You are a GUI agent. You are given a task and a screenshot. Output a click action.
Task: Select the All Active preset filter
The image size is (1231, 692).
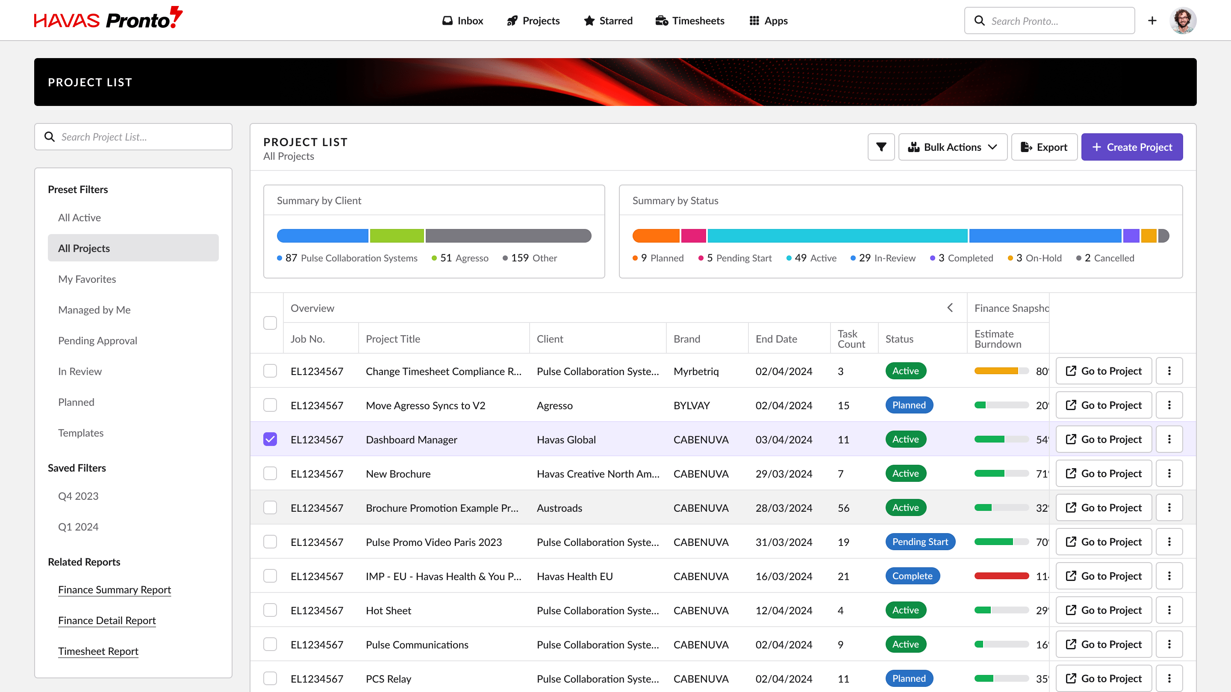[x=80, y=217]
